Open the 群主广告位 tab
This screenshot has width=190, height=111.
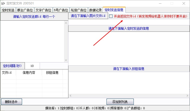tap(25, 10)
